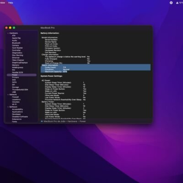
Task: Collapse the Network section chevron
Action: 8,95
